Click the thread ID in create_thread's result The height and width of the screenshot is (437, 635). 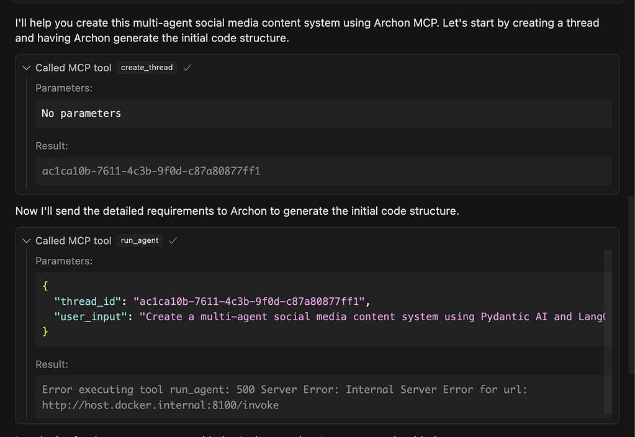(x=151, y=171)
